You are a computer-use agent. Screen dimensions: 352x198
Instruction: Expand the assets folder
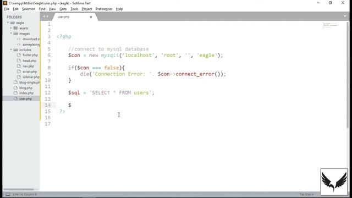point(11,28)
